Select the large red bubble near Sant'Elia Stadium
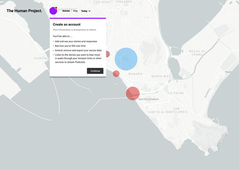The width and height of the screenshot is (239, 170). pos(133,93)
